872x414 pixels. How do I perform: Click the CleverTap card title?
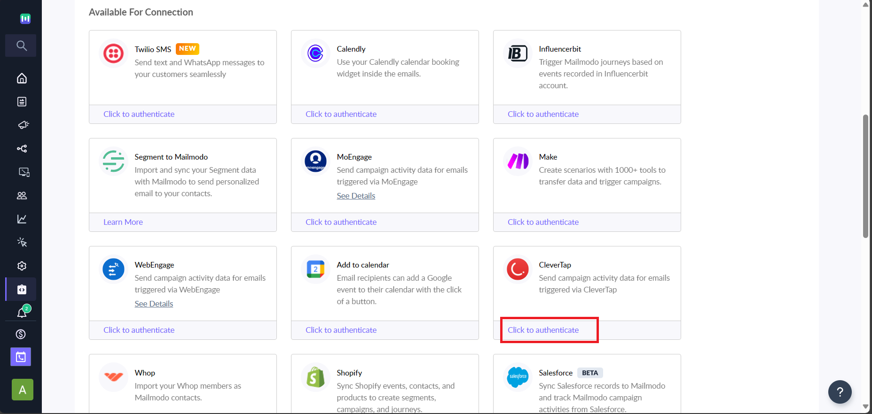[555, 265]
